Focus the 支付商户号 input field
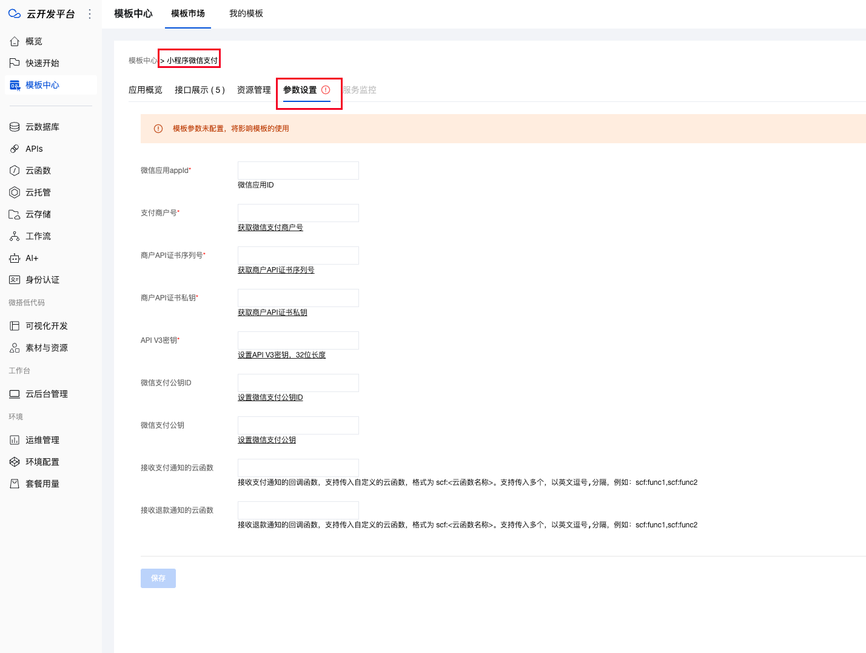The height and width of the screenshot is (653, 866). pos(298,213)
